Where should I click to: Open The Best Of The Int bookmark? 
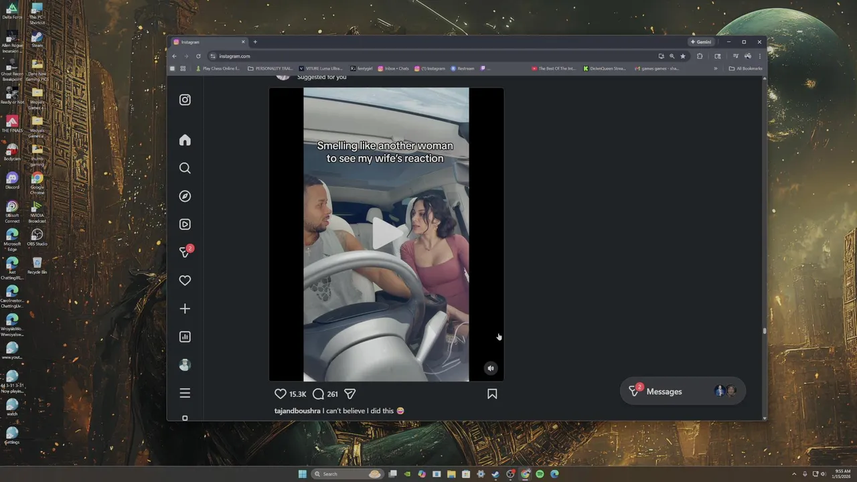tap(554, 68)
